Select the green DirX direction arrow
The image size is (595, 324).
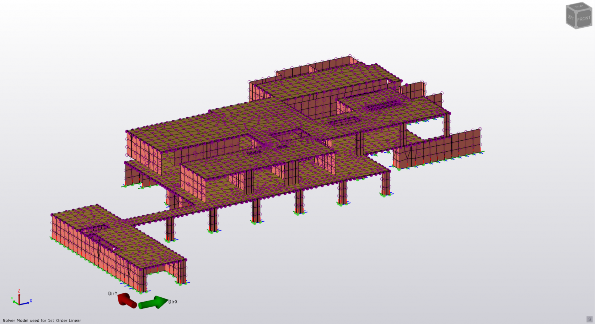[x=153, y=303]
